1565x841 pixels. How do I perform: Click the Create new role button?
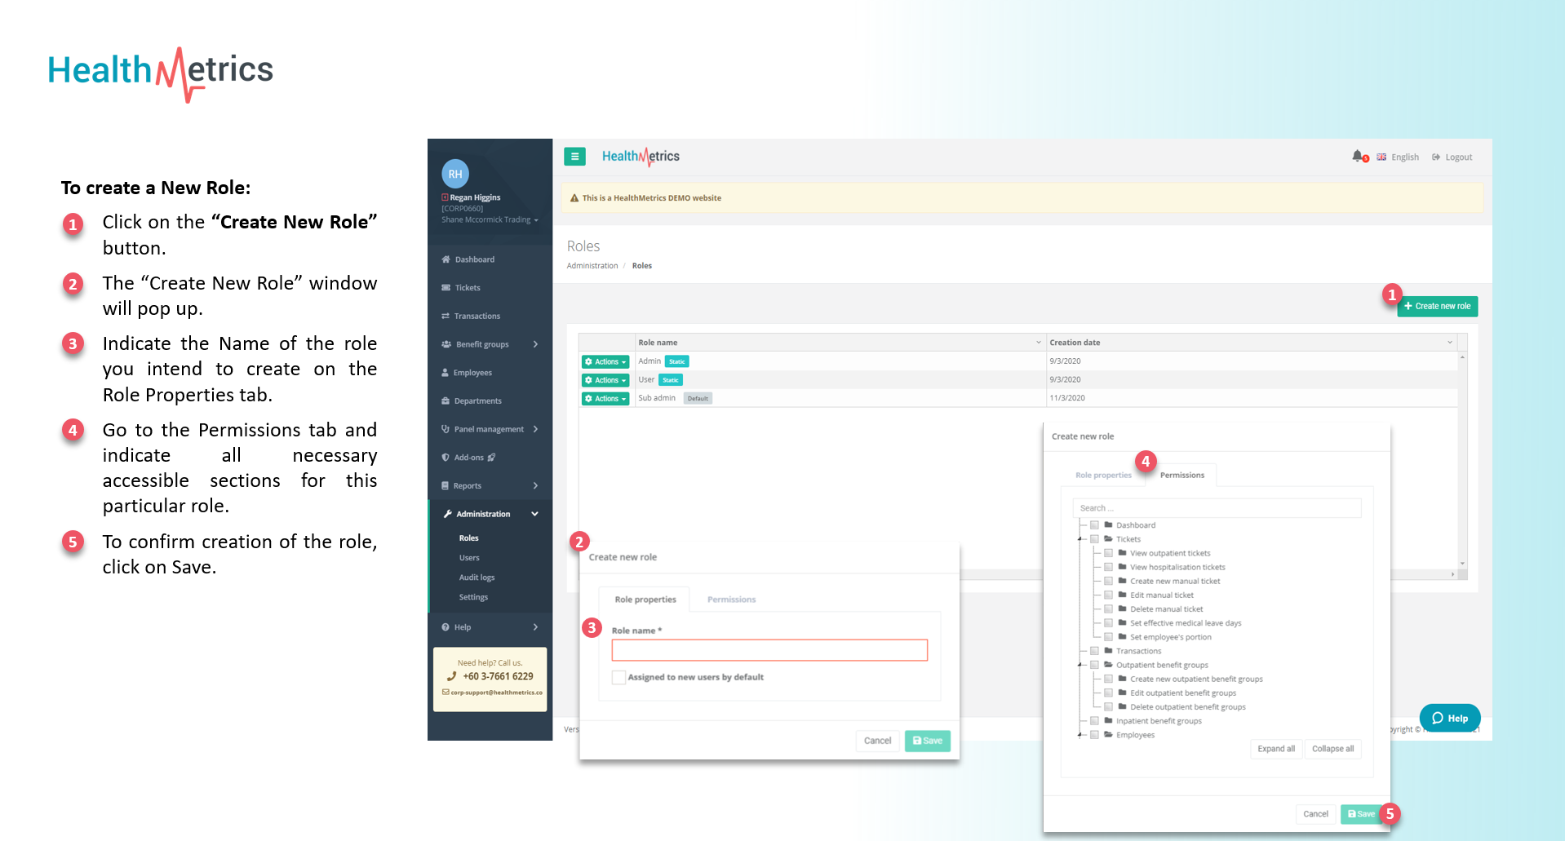[1437, 307]
